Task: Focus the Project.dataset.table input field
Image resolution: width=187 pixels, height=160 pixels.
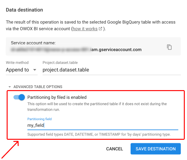Action: (x=112, y=70)
